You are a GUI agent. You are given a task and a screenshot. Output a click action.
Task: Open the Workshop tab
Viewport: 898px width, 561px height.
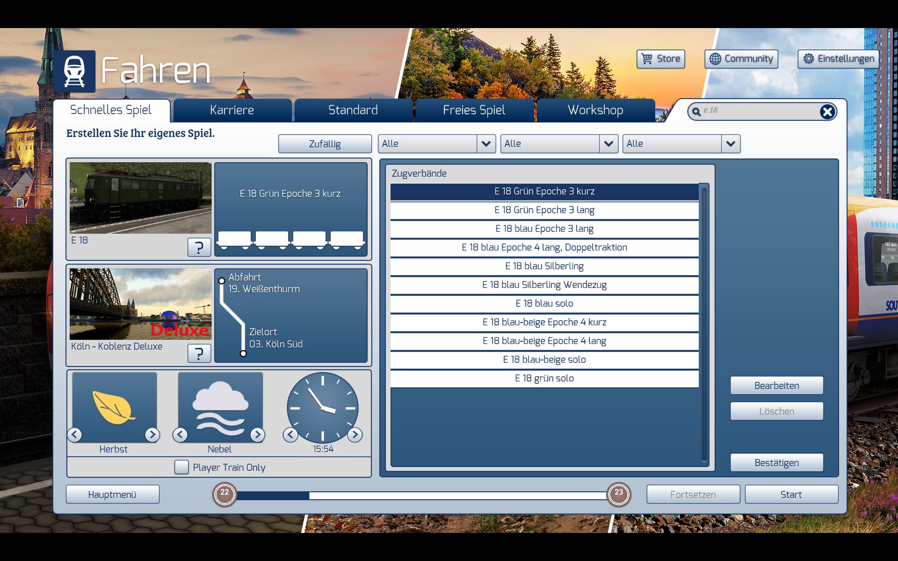(x=595, y=110)
